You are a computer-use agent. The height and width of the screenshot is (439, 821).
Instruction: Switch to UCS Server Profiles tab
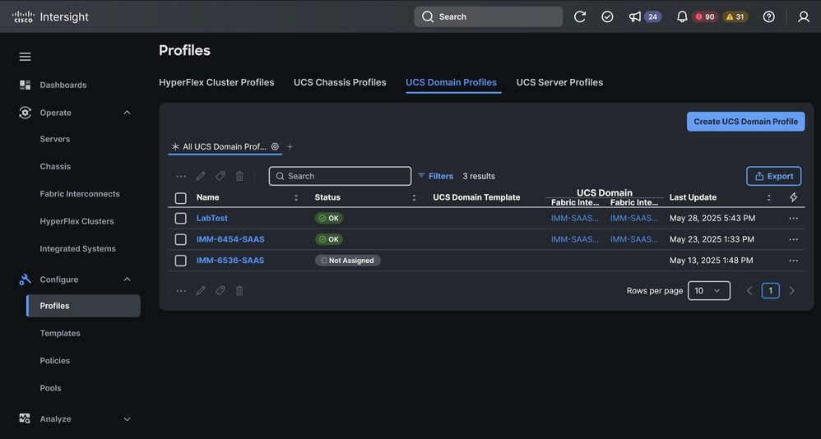click(x=559, y=82)
